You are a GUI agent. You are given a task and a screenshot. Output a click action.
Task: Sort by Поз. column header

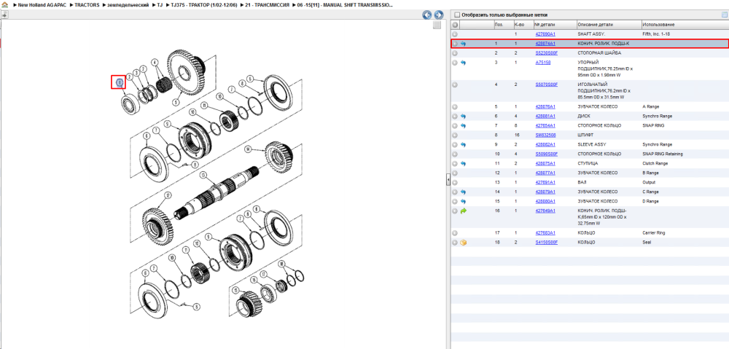[504, 25]
